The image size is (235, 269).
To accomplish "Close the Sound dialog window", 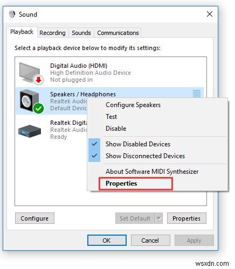I will 210,14.
